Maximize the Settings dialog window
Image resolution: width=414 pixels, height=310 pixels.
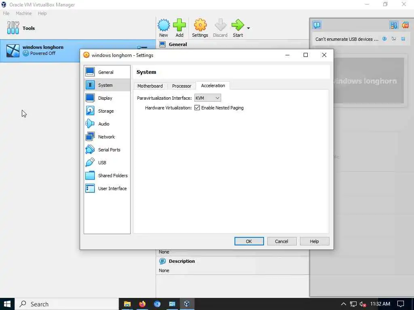(x=306, y=55)
